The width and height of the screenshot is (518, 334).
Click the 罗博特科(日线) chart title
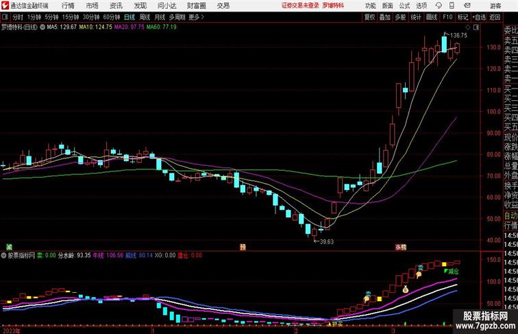tap(19, 27)
